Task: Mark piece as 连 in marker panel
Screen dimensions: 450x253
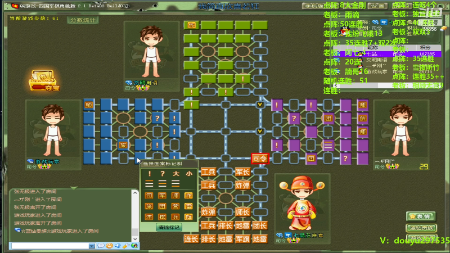Action: coord(149,217)
